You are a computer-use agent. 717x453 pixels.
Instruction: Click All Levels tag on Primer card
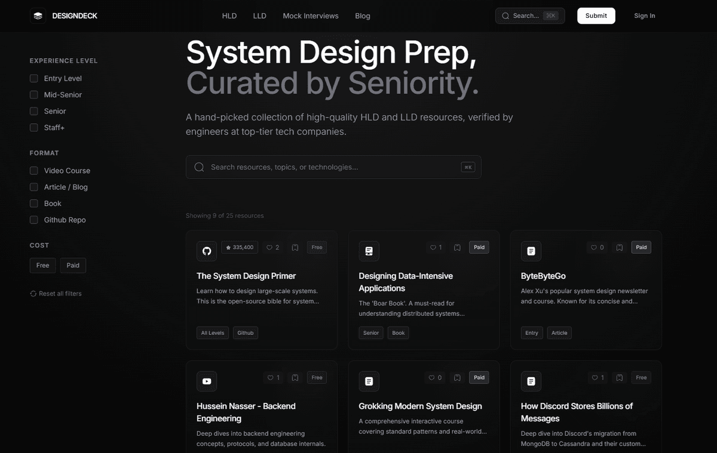[x=213, y=333]
